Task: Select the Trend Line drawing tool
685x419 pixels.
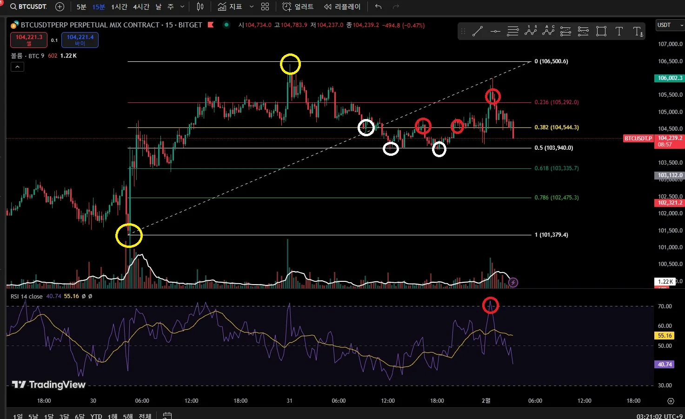Action: [478, 31]
